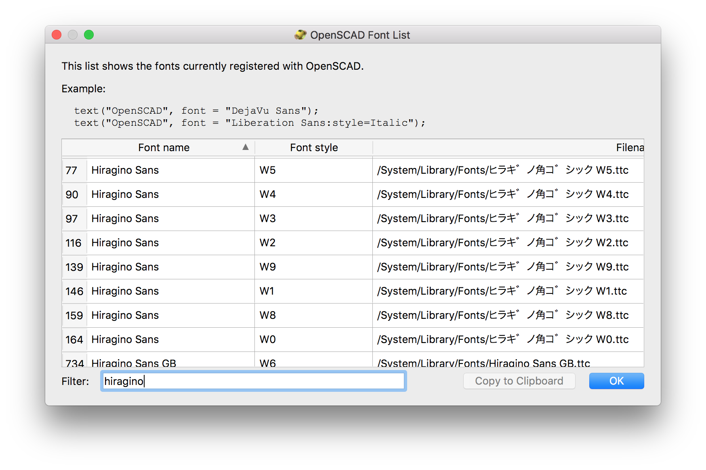Select the W0 font style cell
Viewport: 706px width, 470px height.
pyautogui.click(x=314, y=340)
